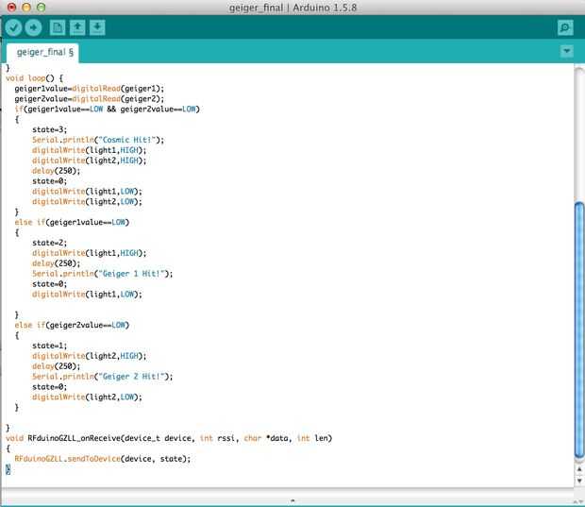Click the scrollbar down arrow
This screenshot has width=585, height=507.
pos(579,481)
